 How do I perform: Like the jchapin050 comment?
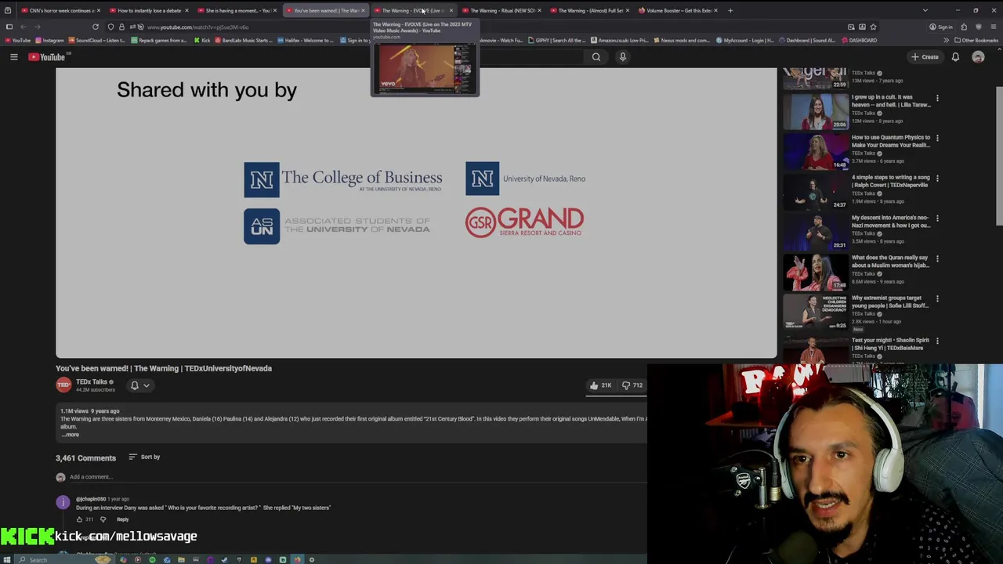[79, 519]
